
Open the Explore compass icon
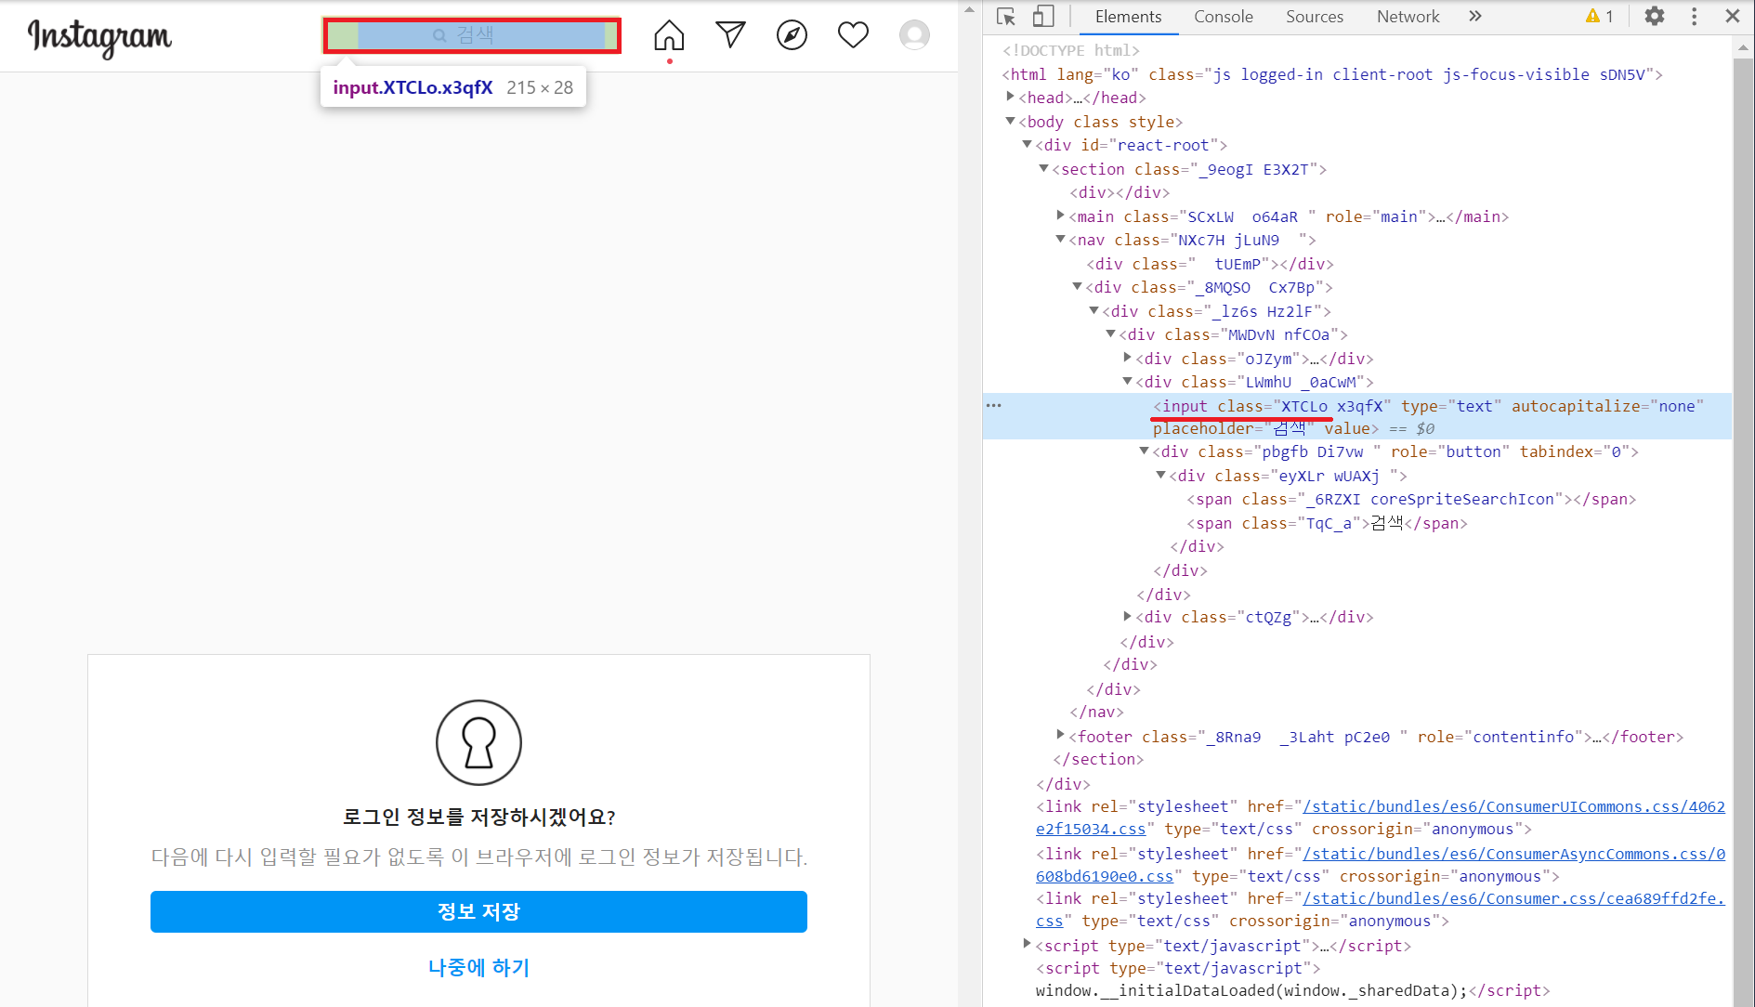(792, 35)
